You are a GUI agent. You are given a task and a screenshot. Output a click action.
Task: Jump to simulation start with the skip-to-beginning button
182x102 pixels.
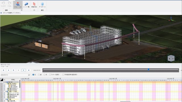point(3,70)
